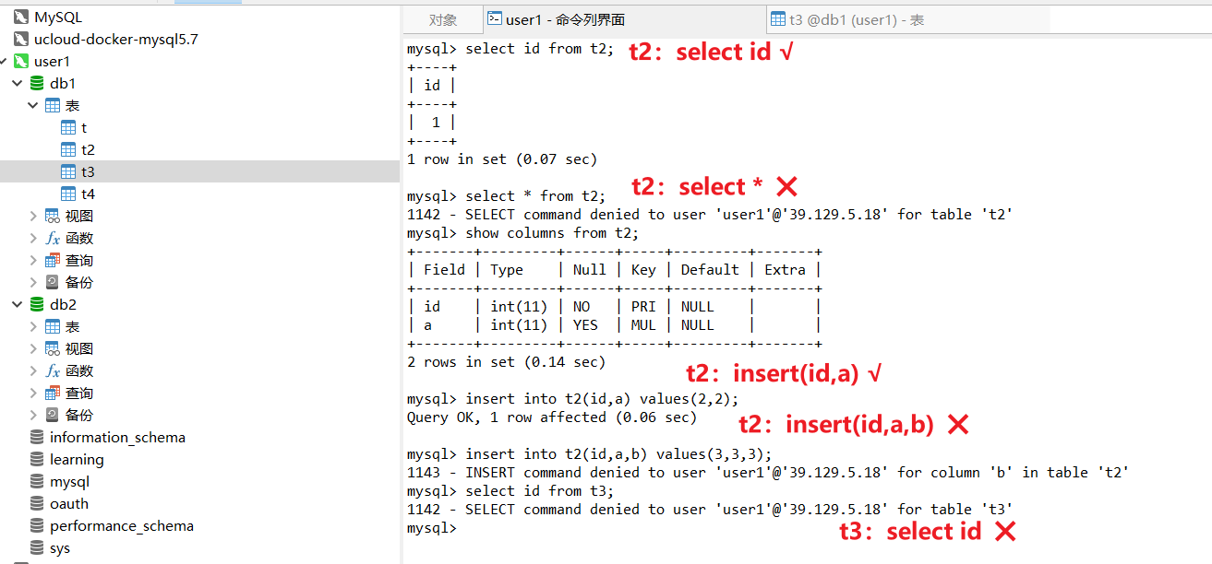This screenshot has width=1212, height=564.
Task: Expand the 备份 node under db2
Action: [33, 415]
